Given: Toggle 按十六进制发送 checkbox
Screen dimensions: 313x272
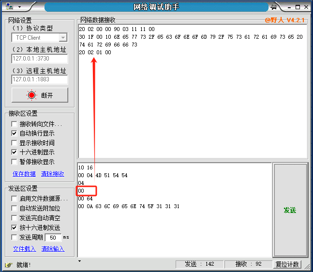Looking at the screenshot, I should pyautogui.click(x=14, y=227).
